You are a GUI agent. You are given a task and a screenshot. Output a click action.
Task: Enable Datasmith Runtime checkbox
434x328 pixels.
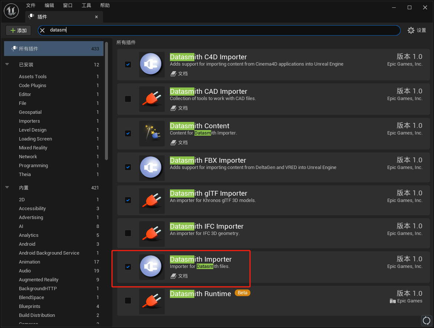[x=128, y=301]
